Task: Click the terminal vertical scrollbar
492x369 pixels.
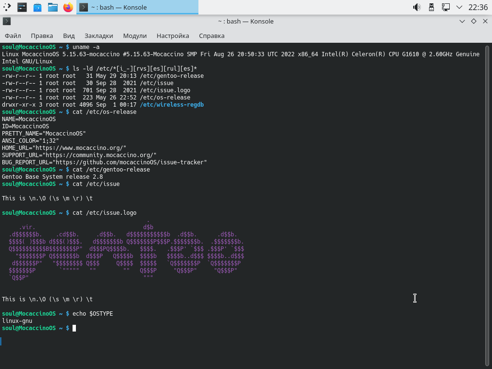Action: (x=487, y=206)
